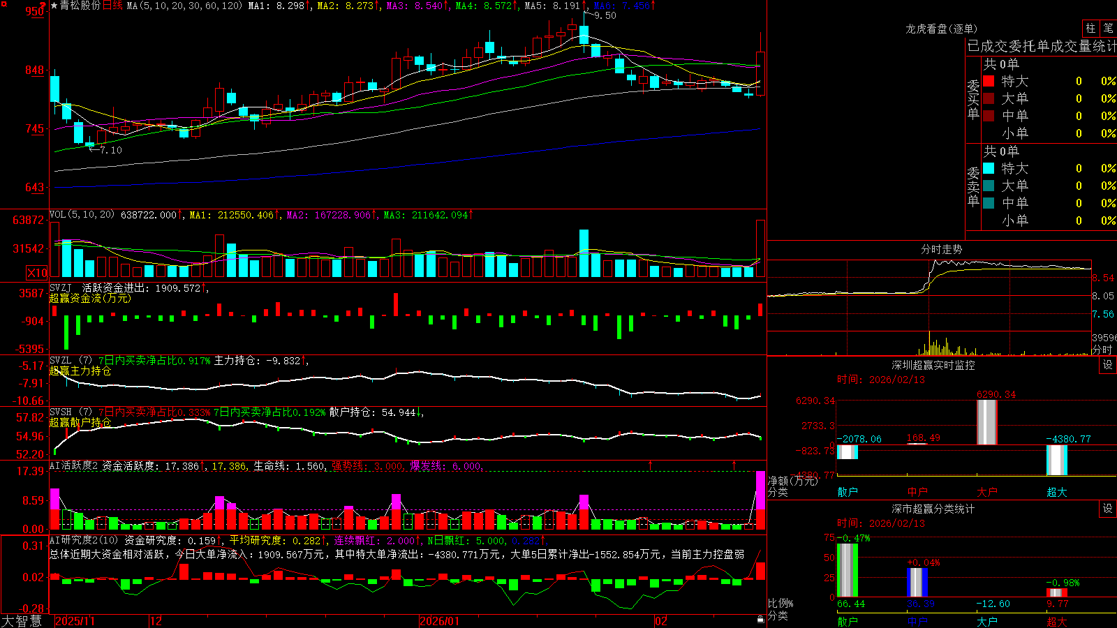Click the 活跃资金进出: 1909.572 value
The width and height of the screenshot is (1117, 628).
[142, 287]
